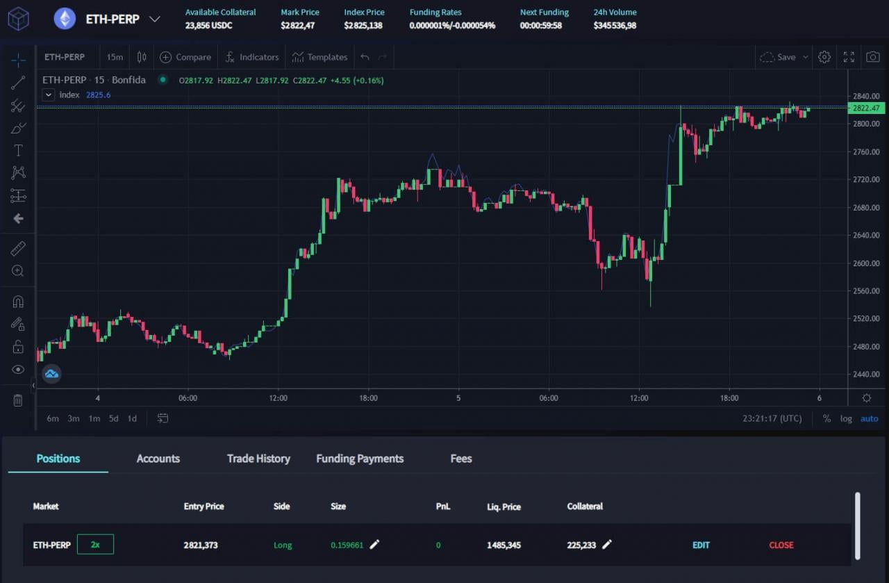
Task: Select the Zoom In tool
Action: (x=17, y=271)
